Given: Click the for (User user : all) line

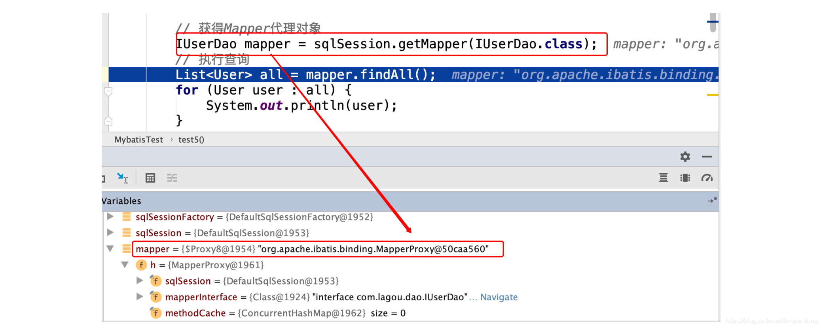Looking at the screenshot, I should point(264,90).
